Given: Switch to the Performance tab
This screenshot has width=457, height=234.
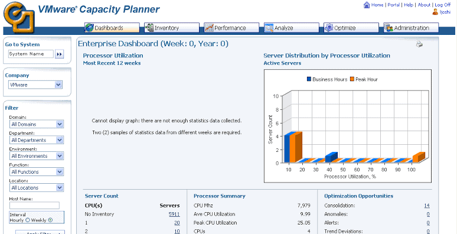Looking at the screenshot, I should tap(231, 28).
